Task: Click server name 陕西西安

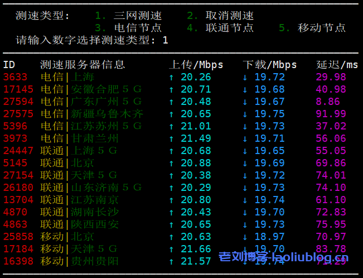Action: (x=94, y=224)
